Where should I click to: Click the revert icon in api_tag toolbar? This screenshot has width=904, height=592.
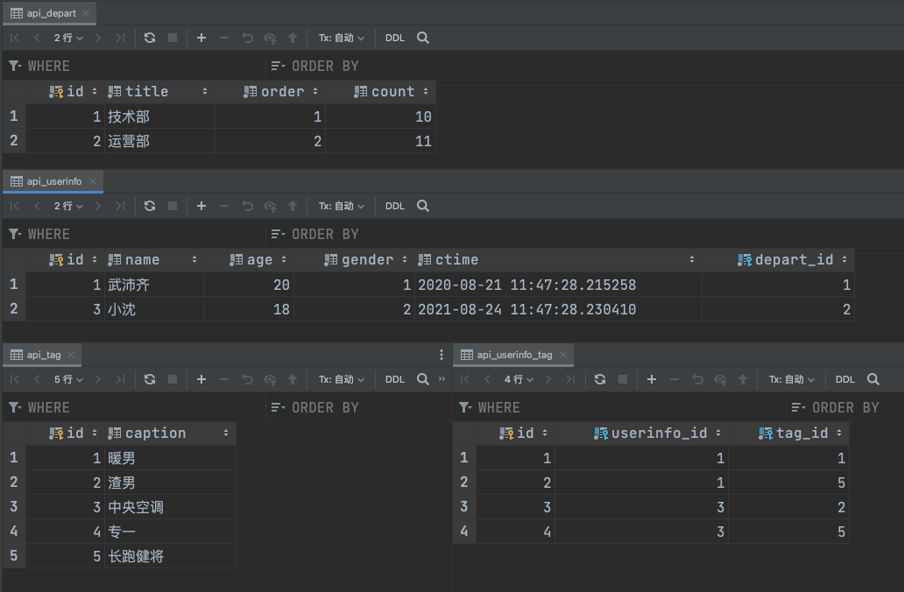coord(247,379)
